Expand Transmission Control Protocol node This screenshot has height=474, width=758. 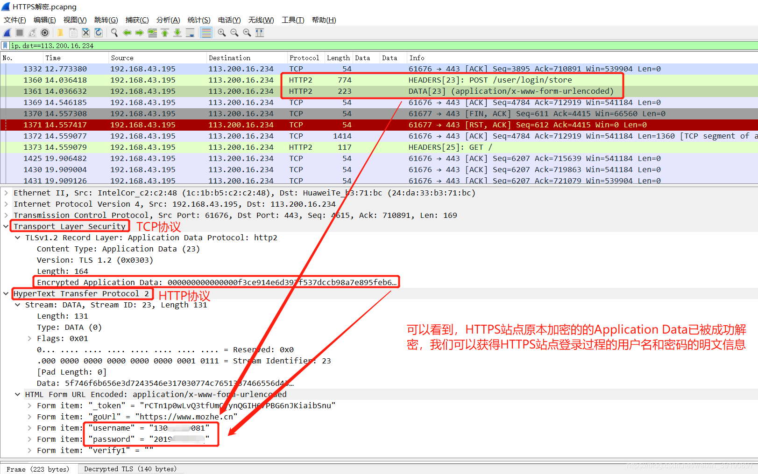6,215
